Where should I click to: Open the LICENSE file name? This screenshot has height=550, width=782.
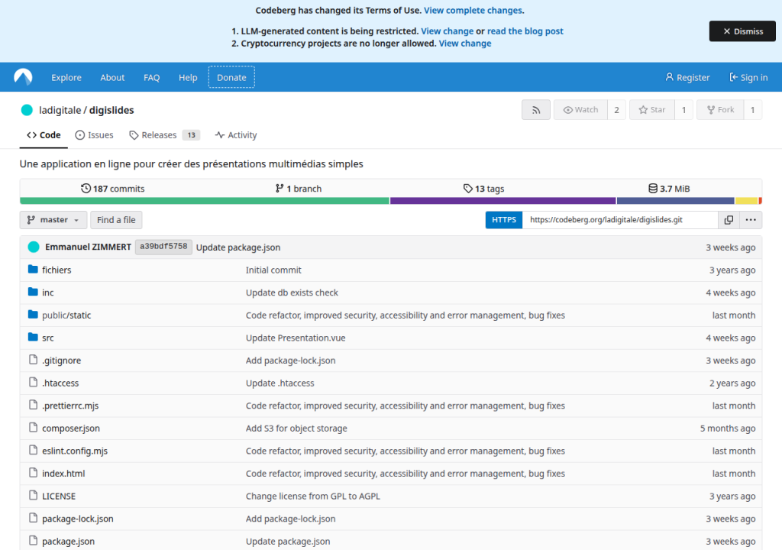pos(59,496)
